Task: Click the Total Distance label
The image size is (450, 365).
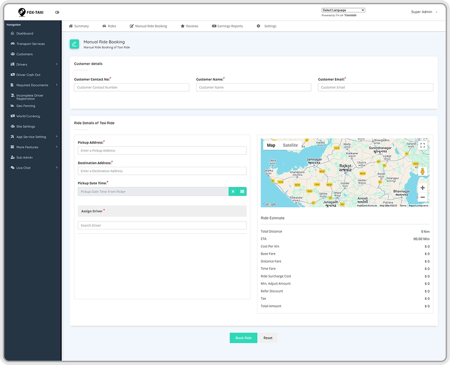Action: tap(271, 231)
